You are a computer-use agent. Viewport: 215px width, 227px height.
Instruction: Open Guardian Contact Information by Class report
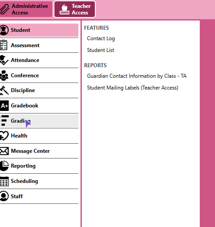pos(137,76)
